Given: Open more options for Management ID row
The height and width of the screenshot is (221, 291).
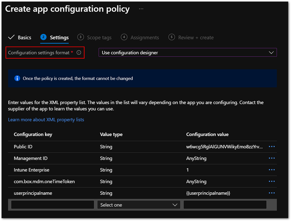Looking at the screenshot, I should coord(272,158).
